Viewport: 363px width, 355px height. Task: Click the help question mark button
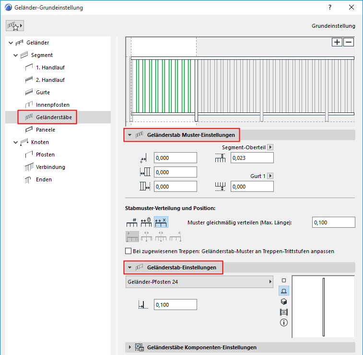point(329,7)
